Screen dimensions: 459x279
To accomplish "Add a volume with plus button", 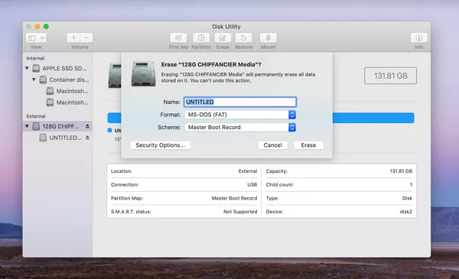I will (x=73, y=37).
